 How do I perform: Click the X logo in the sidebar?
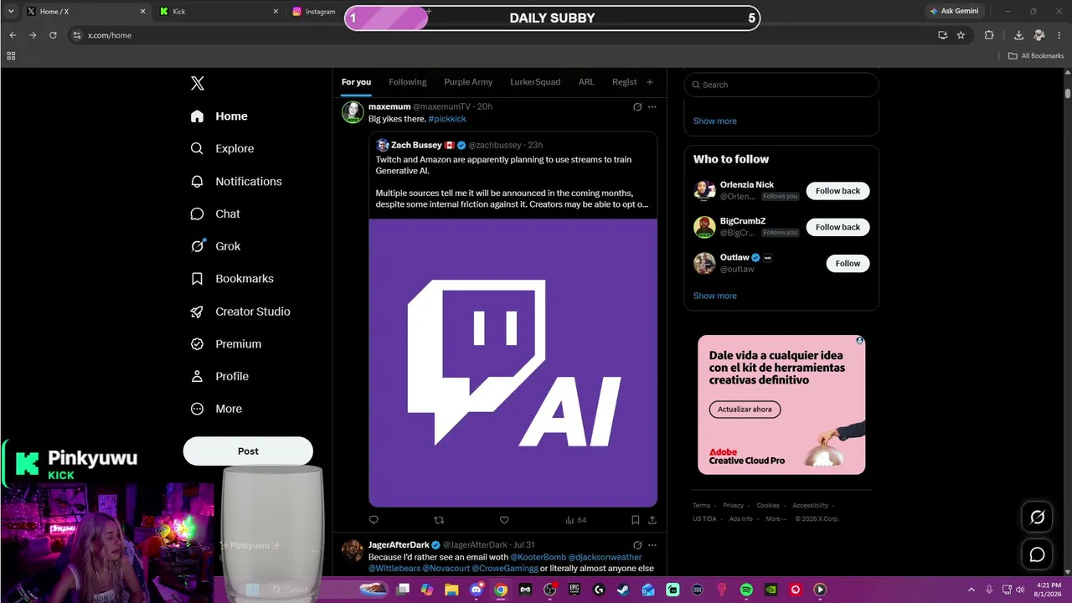point(198,83)
